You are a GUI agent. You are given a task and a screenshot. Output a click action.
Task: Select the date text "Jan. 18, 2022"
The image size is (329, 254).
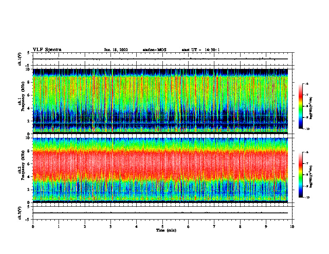[x=116, y=50]
